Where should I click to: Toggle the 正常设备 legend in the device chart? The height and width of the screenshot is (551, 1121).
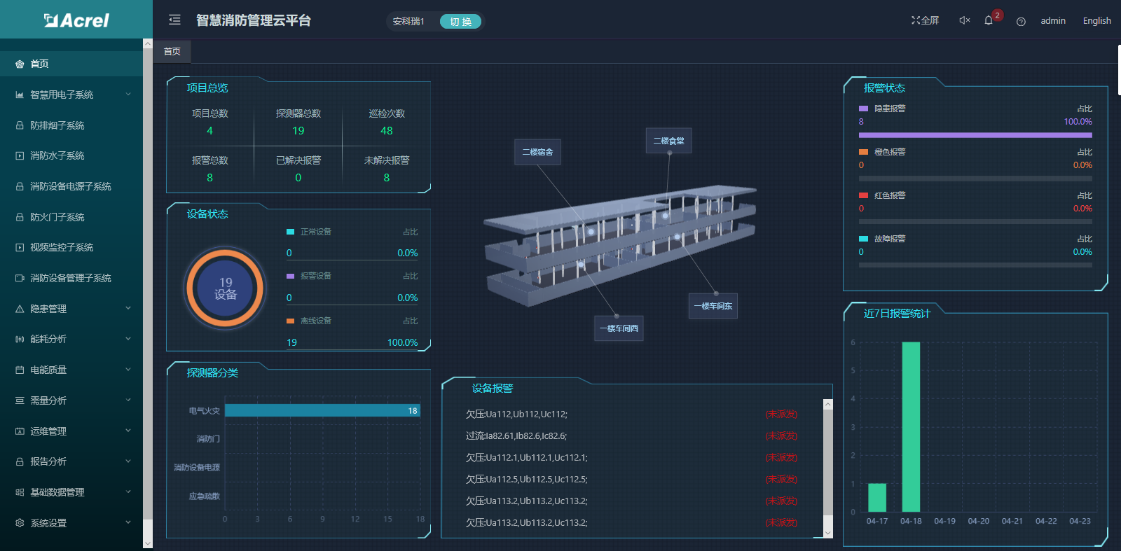tap(309, 232)
